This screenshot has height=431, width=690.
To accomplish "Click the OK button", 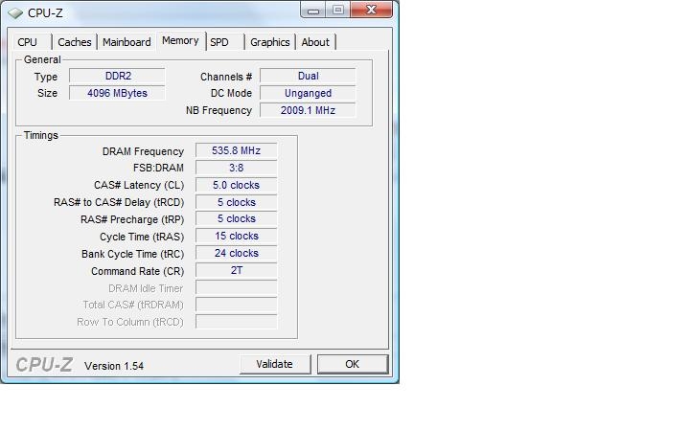I will [x=352, y=364].
